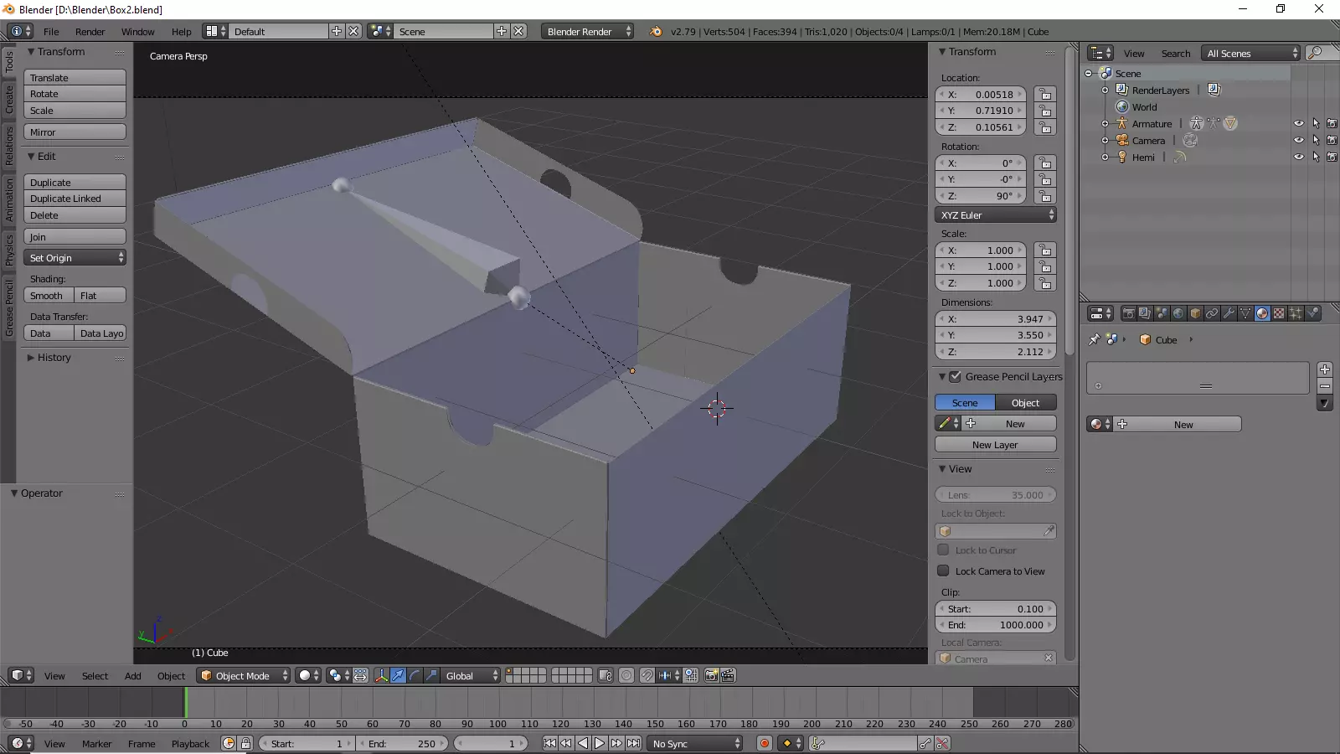Lock the X location value

[x=1044, y=94]
